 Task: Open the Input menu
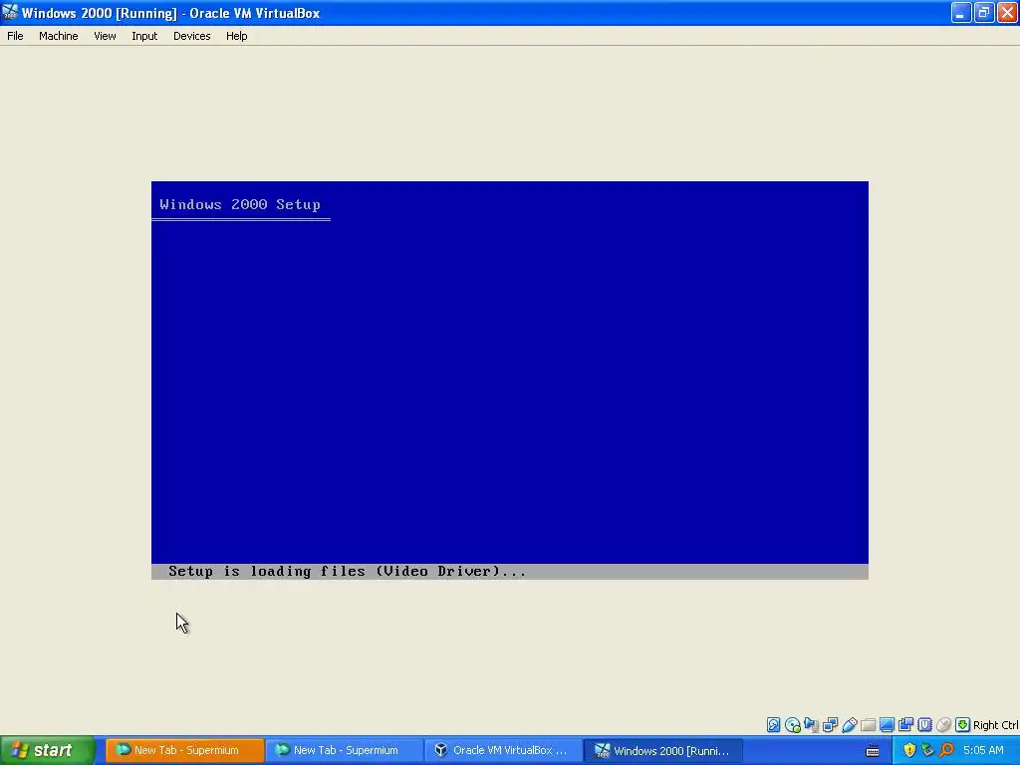click(144, 36)
